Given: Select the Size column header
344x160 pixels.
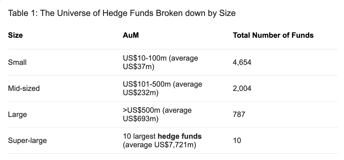Looking at the screenshot, I should (x=15, y=35).
